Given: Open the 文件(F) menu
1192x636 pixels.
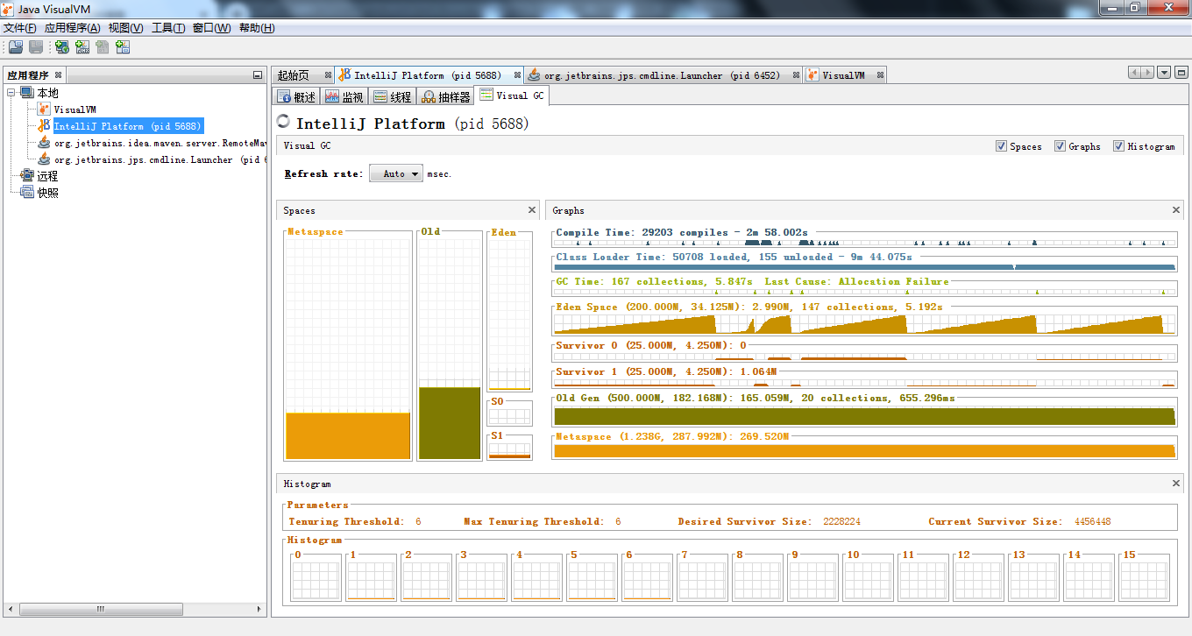Looking at the screenshot, I should [20, 28].
